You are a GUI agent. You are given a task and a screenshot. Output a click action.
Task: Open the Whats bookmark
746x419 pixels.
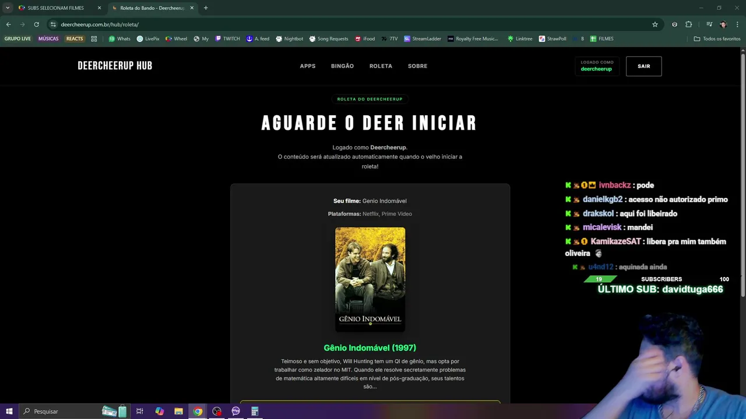(119, 38)
